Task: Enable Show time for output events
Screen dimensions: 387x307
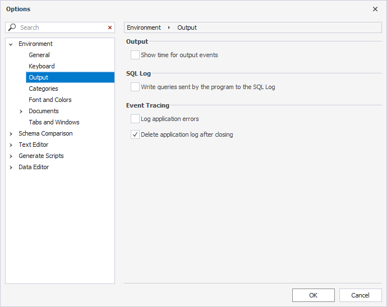Action: [135, 55]
